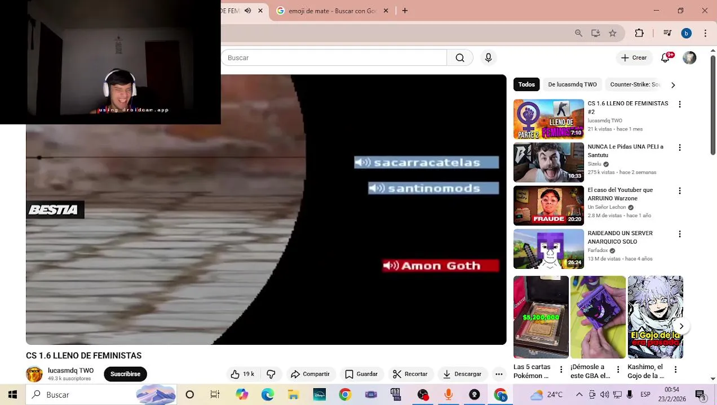Open options for 'NUNCA Le Pidas UNA PELI a Santutu'
The width and height of the screenshot is (717, 405).
680,147
